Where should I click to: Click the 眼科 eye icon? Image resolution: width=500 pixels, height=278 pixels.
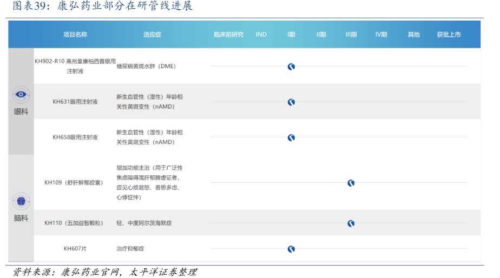pyautogui.click(x=21, y=94)
